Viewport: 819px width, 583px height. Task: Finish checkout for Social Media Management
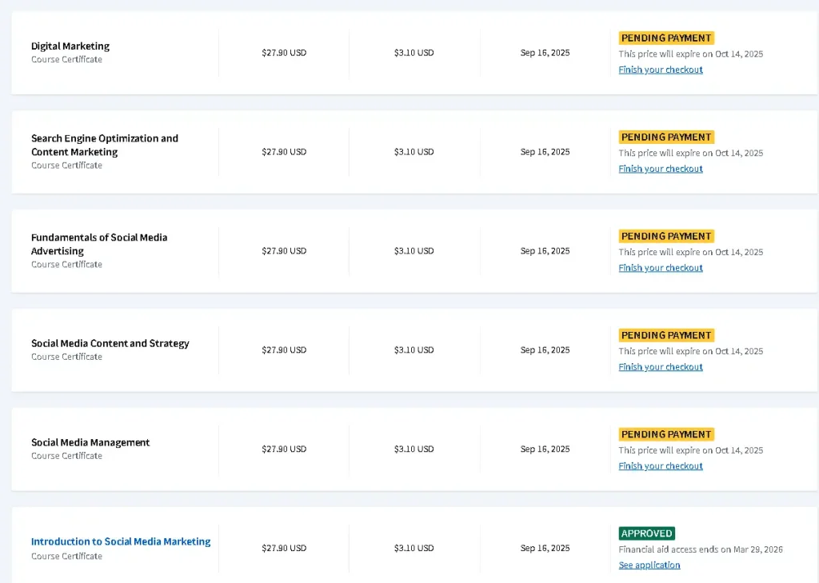(x=661, y=466)
